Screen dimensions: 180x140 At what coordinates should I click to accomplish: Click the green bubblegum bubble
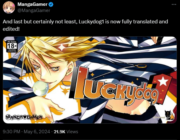[x=41, y=88]
